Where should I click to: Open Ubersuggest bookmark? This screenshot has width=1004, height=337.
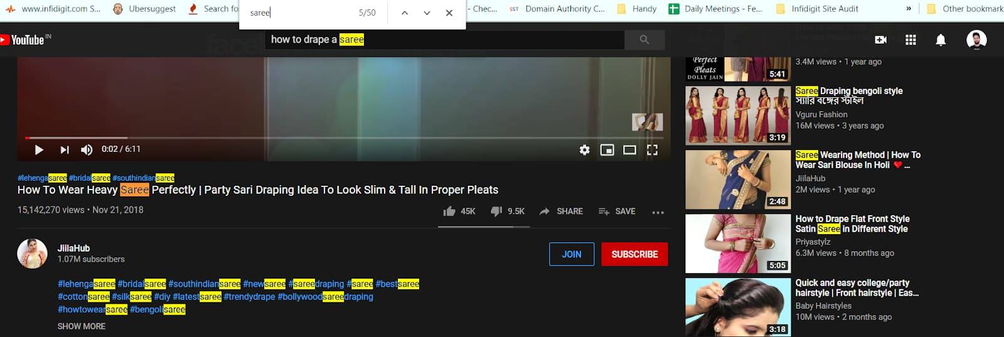(x=144, y=9)
